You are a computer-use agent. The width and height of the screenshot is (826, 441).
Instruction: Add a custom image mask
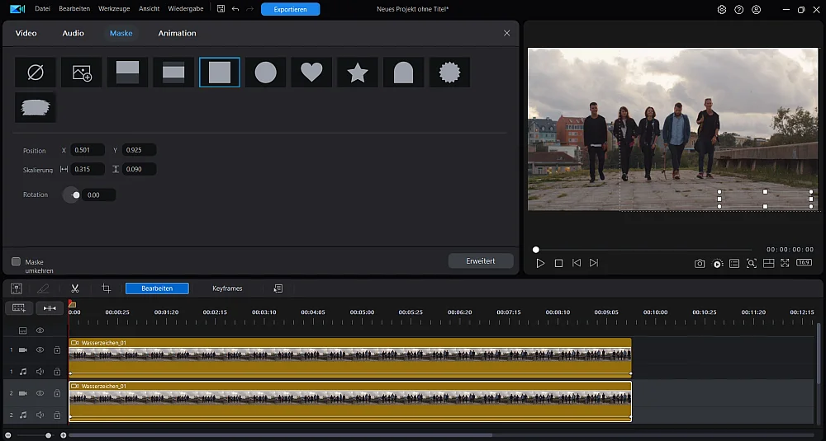pos(82,73)
